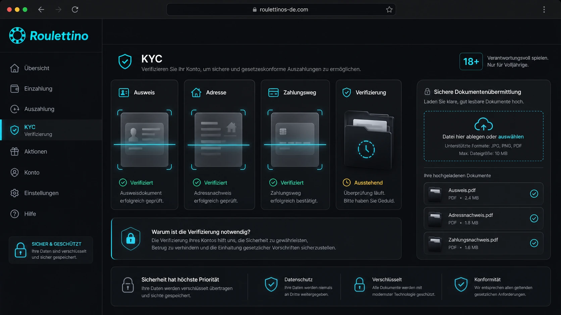Screen dimensions: 561x315
Task: Click the Ausweis ID card icon
Action: point(124,92)
